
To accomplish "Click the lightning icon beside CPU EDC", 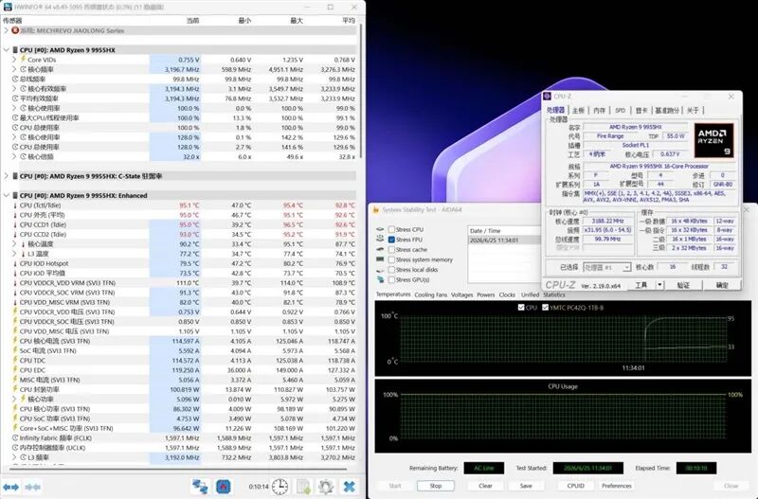I will pos(15,370).
